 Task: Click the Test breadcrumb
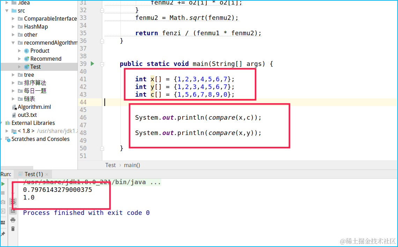click(x=110, y=165)
